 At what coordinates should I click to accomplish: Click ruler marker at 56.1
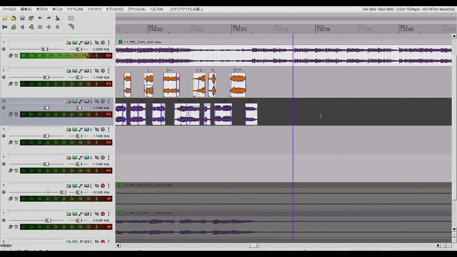pyautogui.click(x=237, y=26)
